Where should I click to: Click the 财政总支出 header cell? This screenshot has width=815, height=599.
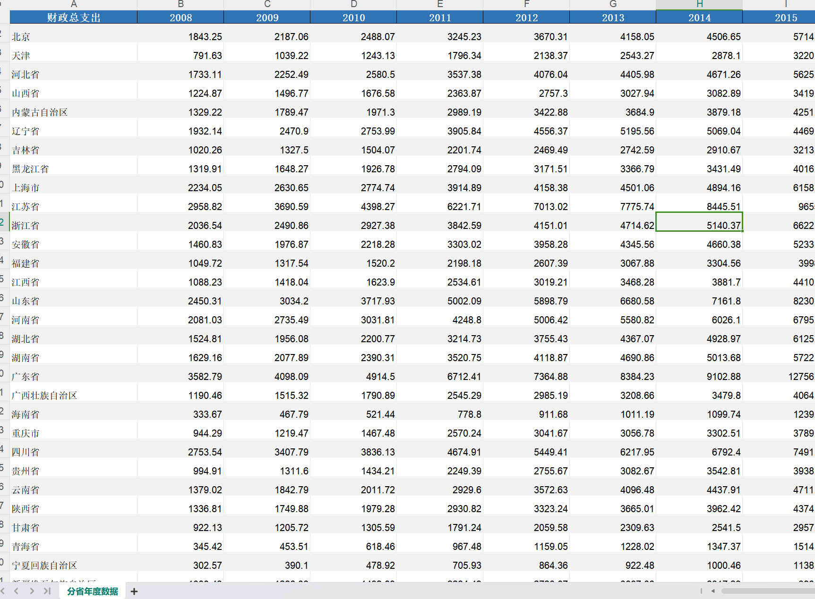[x=74, y=17]
